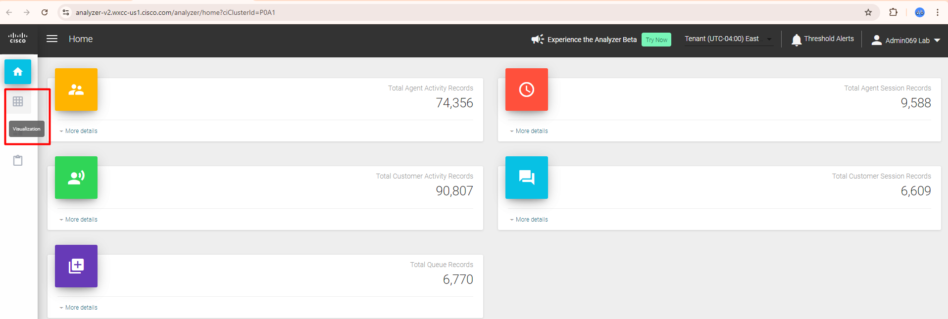Click Threshold Alerts label
The width and height of the screenshot is (948, 319).
point(829,39)
